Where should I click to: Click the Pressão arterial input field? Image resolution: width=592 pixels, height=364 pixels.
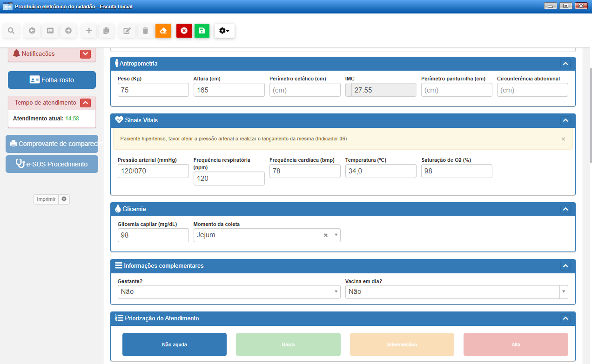(153, 171)
